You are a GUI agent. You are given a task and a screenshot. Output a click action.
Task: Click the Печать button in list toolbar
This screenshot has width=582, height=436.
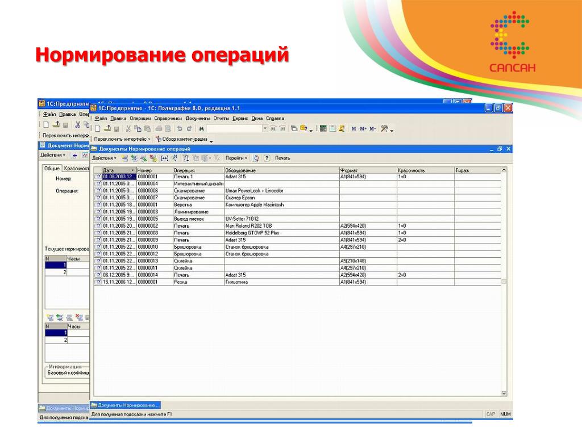tap(282, 158)
